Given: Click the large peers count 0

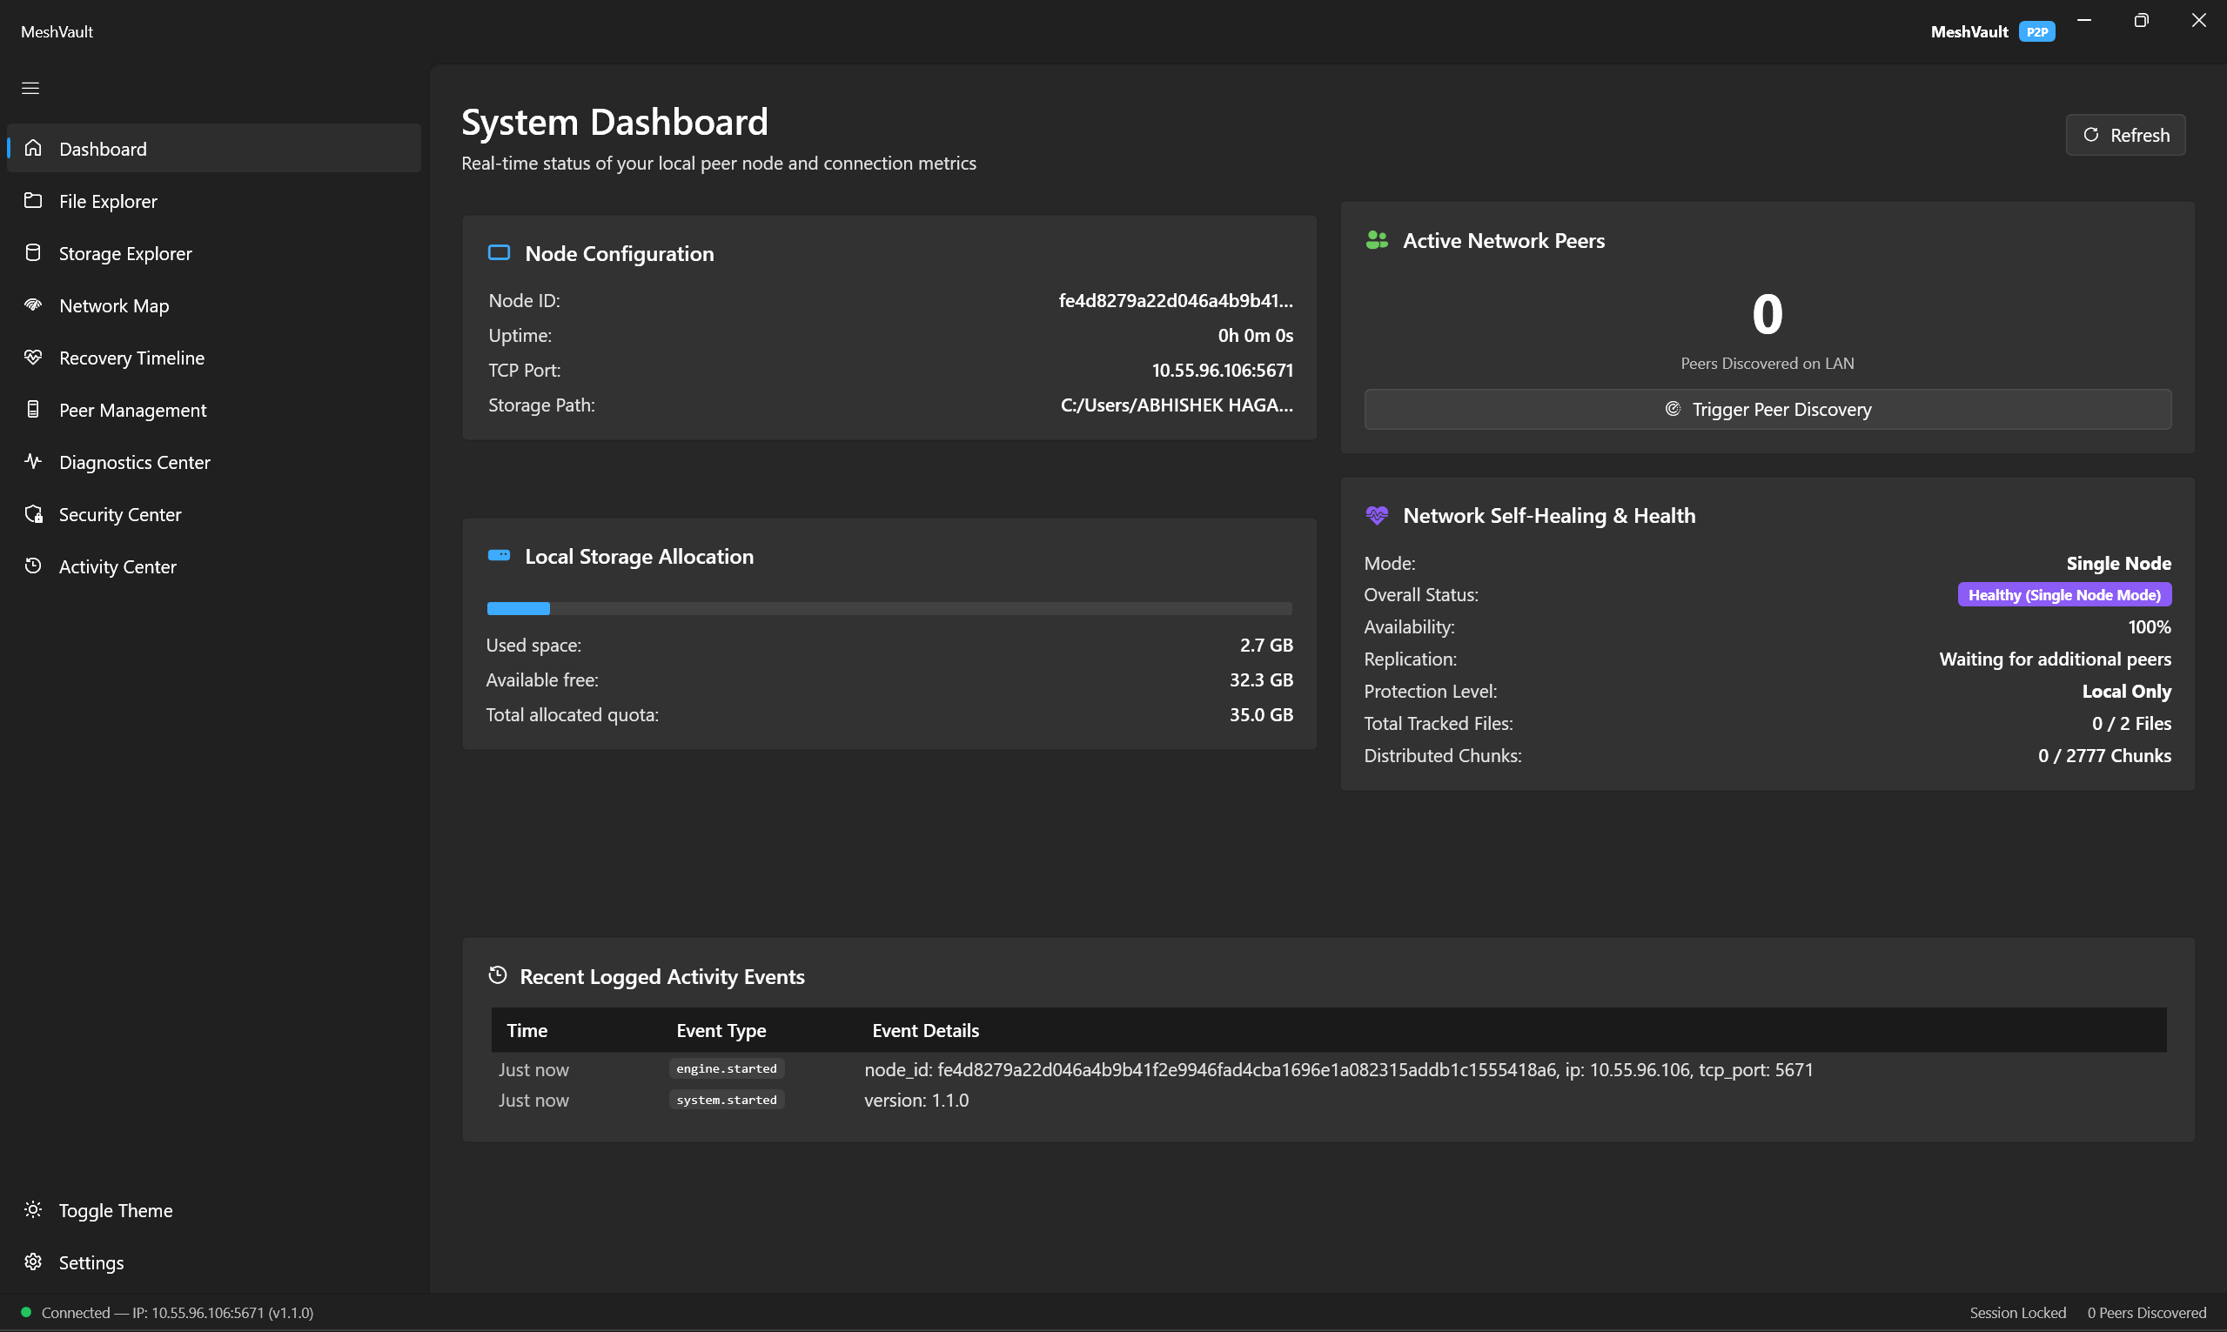Looking at the screenshot, I should 1767,314.
